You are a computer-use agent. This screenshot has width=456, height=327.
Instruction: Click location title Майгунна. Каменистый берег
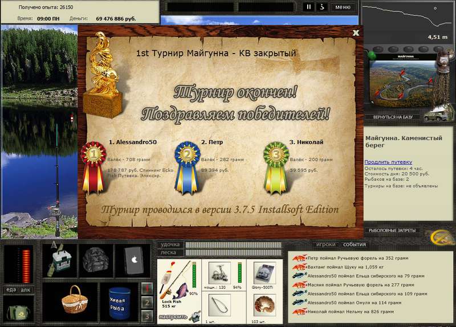click(404, 141)
